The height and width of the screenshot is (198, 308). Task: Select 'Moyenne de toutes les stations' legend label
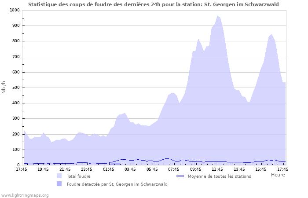219,176
